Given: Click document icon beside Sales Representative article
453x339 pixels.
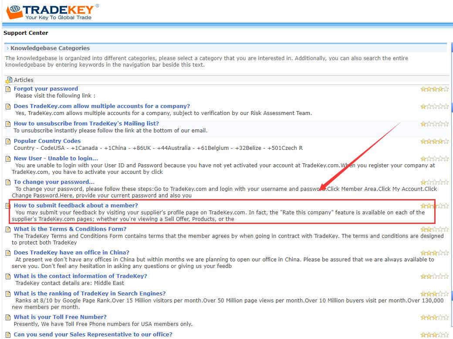Looking at the screenshot, I should [8, 335].
